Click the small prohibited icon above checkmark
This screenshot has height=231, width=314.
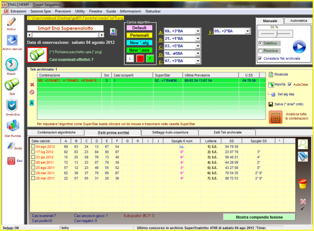(x=303, y=201)
